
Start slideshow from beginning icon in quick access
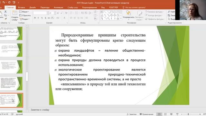point(14,2)
